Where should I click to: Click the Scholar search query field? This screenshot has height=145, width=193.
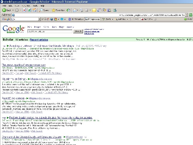(50, 31)
